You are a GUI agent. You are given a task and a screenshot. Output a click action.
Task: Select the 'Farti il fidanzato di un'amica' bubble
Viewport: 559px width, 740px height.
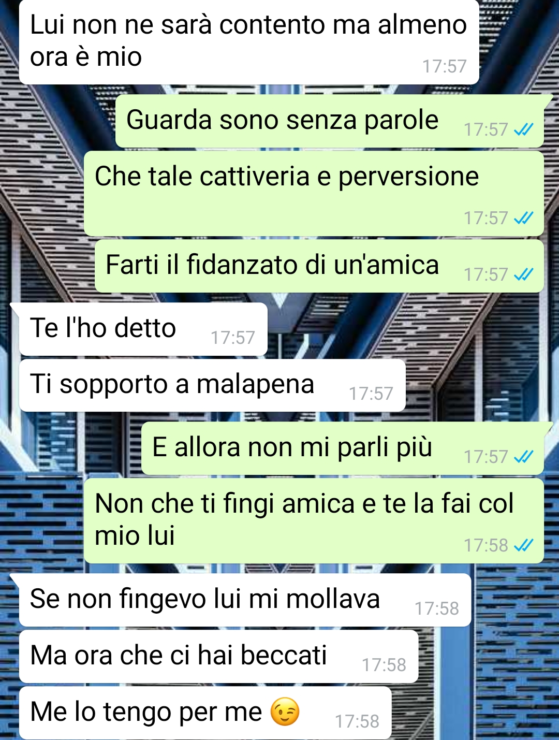tap(319, 266)
